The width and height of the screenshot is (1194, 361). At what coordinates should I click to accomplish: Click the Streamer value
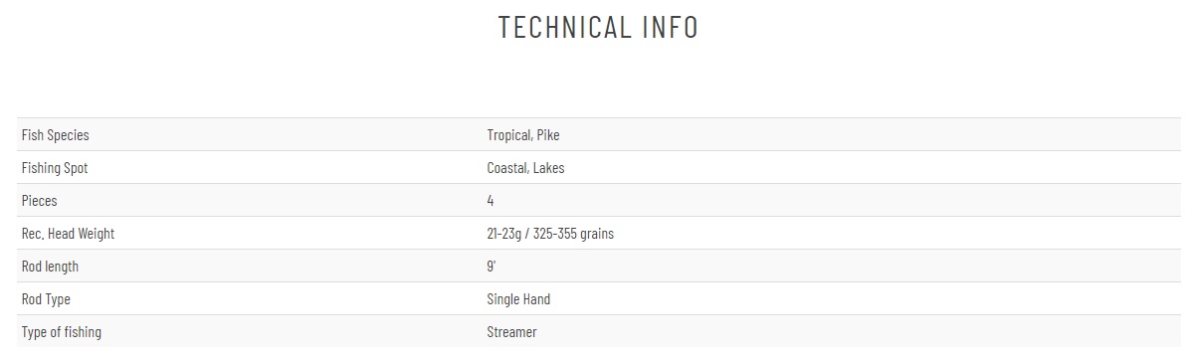[x=511, y=332]
